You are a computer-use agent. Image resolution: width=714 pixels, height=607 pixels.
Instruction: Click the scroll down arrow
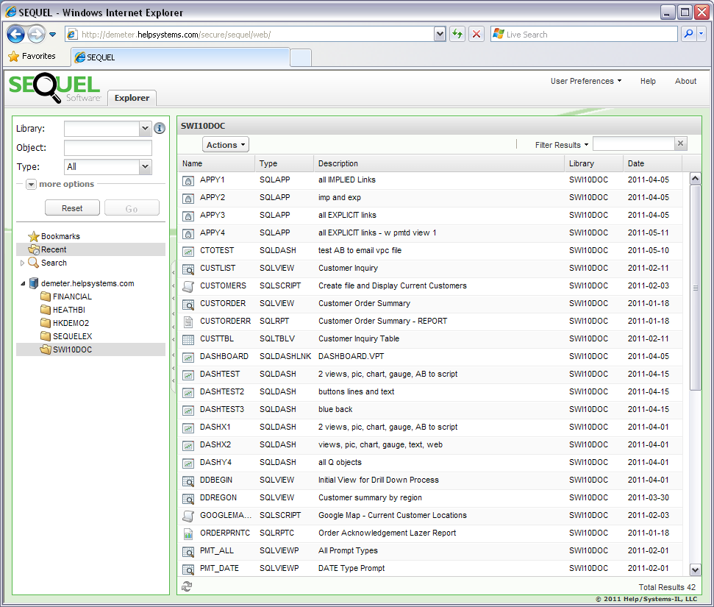click(x=695, y=569)
